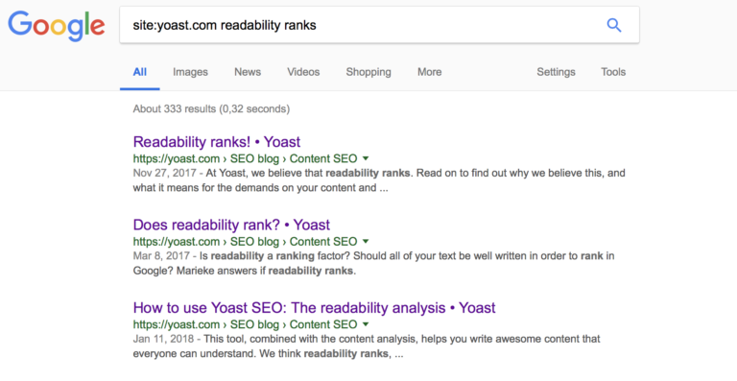Click the blue magnifying glass search icon
The height and width of the screenshot is (381, 737).
tap(614, 25)
